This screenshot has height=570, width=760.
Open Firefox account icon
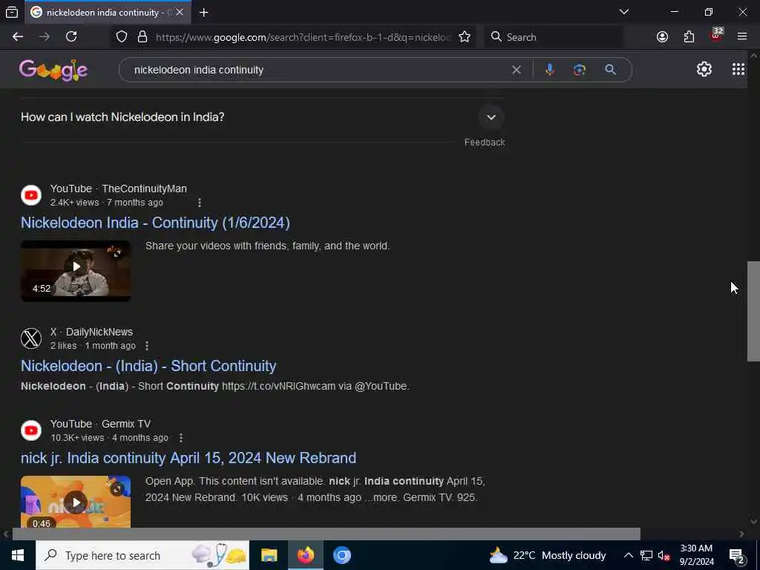(x=662, y=37)
